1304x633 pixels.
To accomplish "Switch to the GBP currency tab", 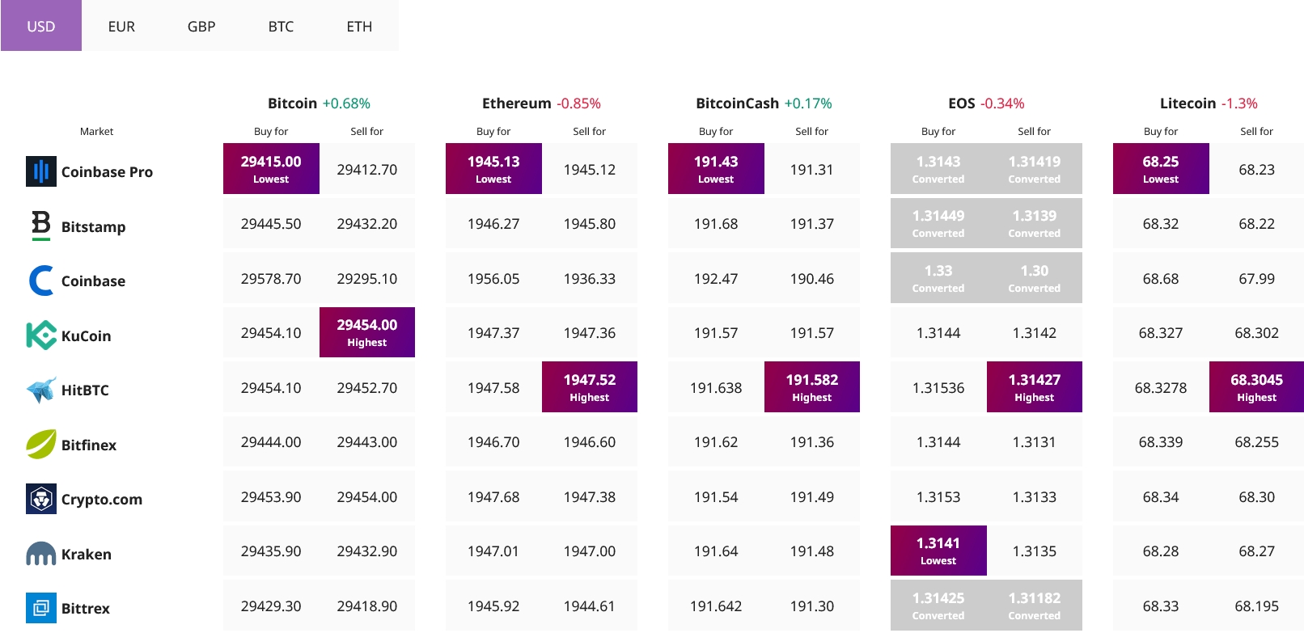I will click(x=201, y=26).
